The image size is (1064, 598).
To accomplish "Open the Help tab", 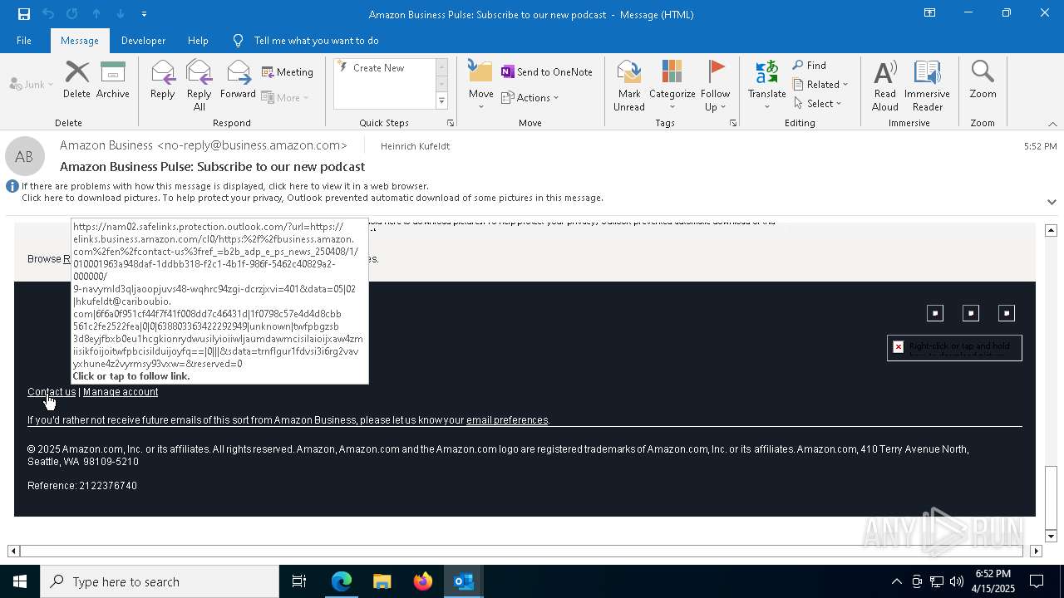I will pyautogui.click(x=198, y=41).
